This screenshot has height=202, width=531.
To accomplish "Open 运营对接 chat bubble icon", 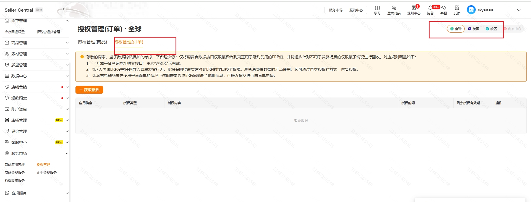I will 394,8.
